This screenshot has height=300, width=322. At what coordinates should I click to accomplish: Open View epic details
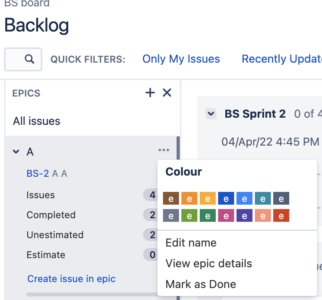click(x=209, y=263)
